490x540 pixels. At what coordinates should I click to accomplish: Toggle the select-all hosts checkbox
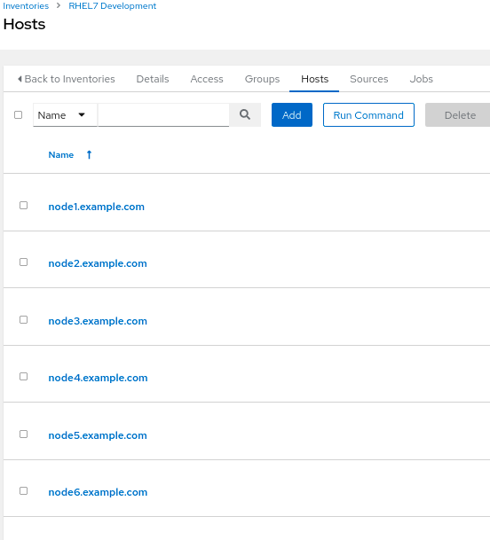[x=19, y=114]
